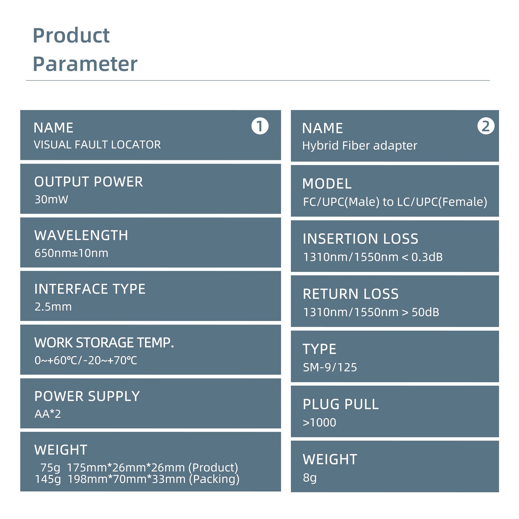519x519 pixels.
Task: Click the RETURN LOSS label
Action: tap(351, 294)
